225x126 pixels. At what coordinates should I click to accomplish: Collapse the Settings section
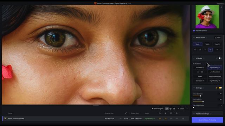point(194,88)
